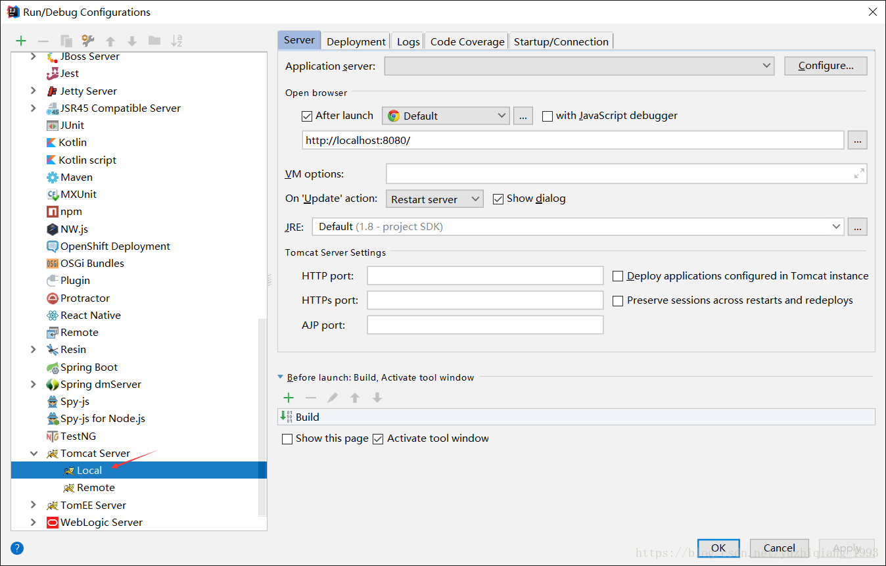Select the Remote item under Tomcat Server

[96, 488]
